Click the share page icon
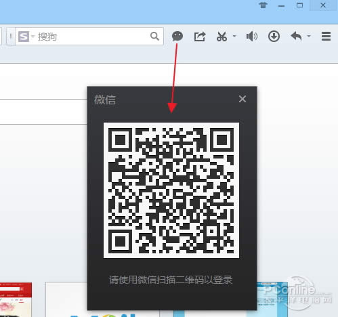Image resolution: width=338 pixels, height=317 pixels. 200,37
